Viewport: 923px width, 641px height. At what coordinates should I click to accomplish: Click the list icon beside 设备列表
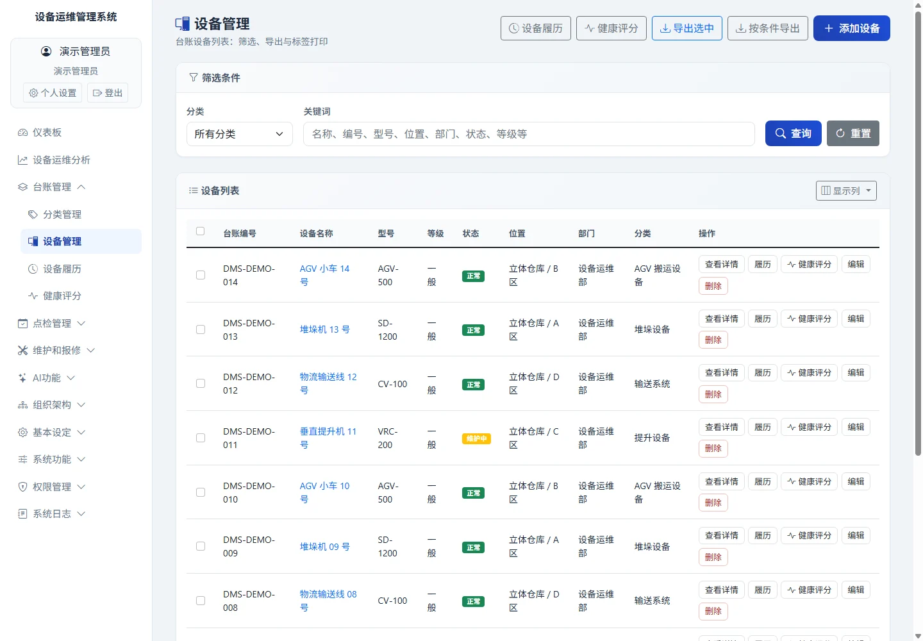point(194,190)
